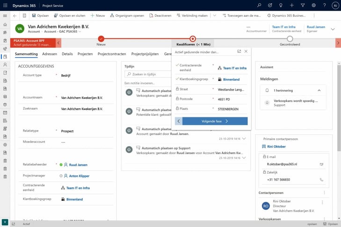Screen dimensions: 341x227
Task: Click Opslaan in the command bar
Action: [40, 15]
